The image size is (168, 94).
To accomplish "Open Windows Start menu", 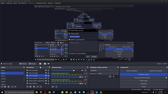I will (2, 92).
